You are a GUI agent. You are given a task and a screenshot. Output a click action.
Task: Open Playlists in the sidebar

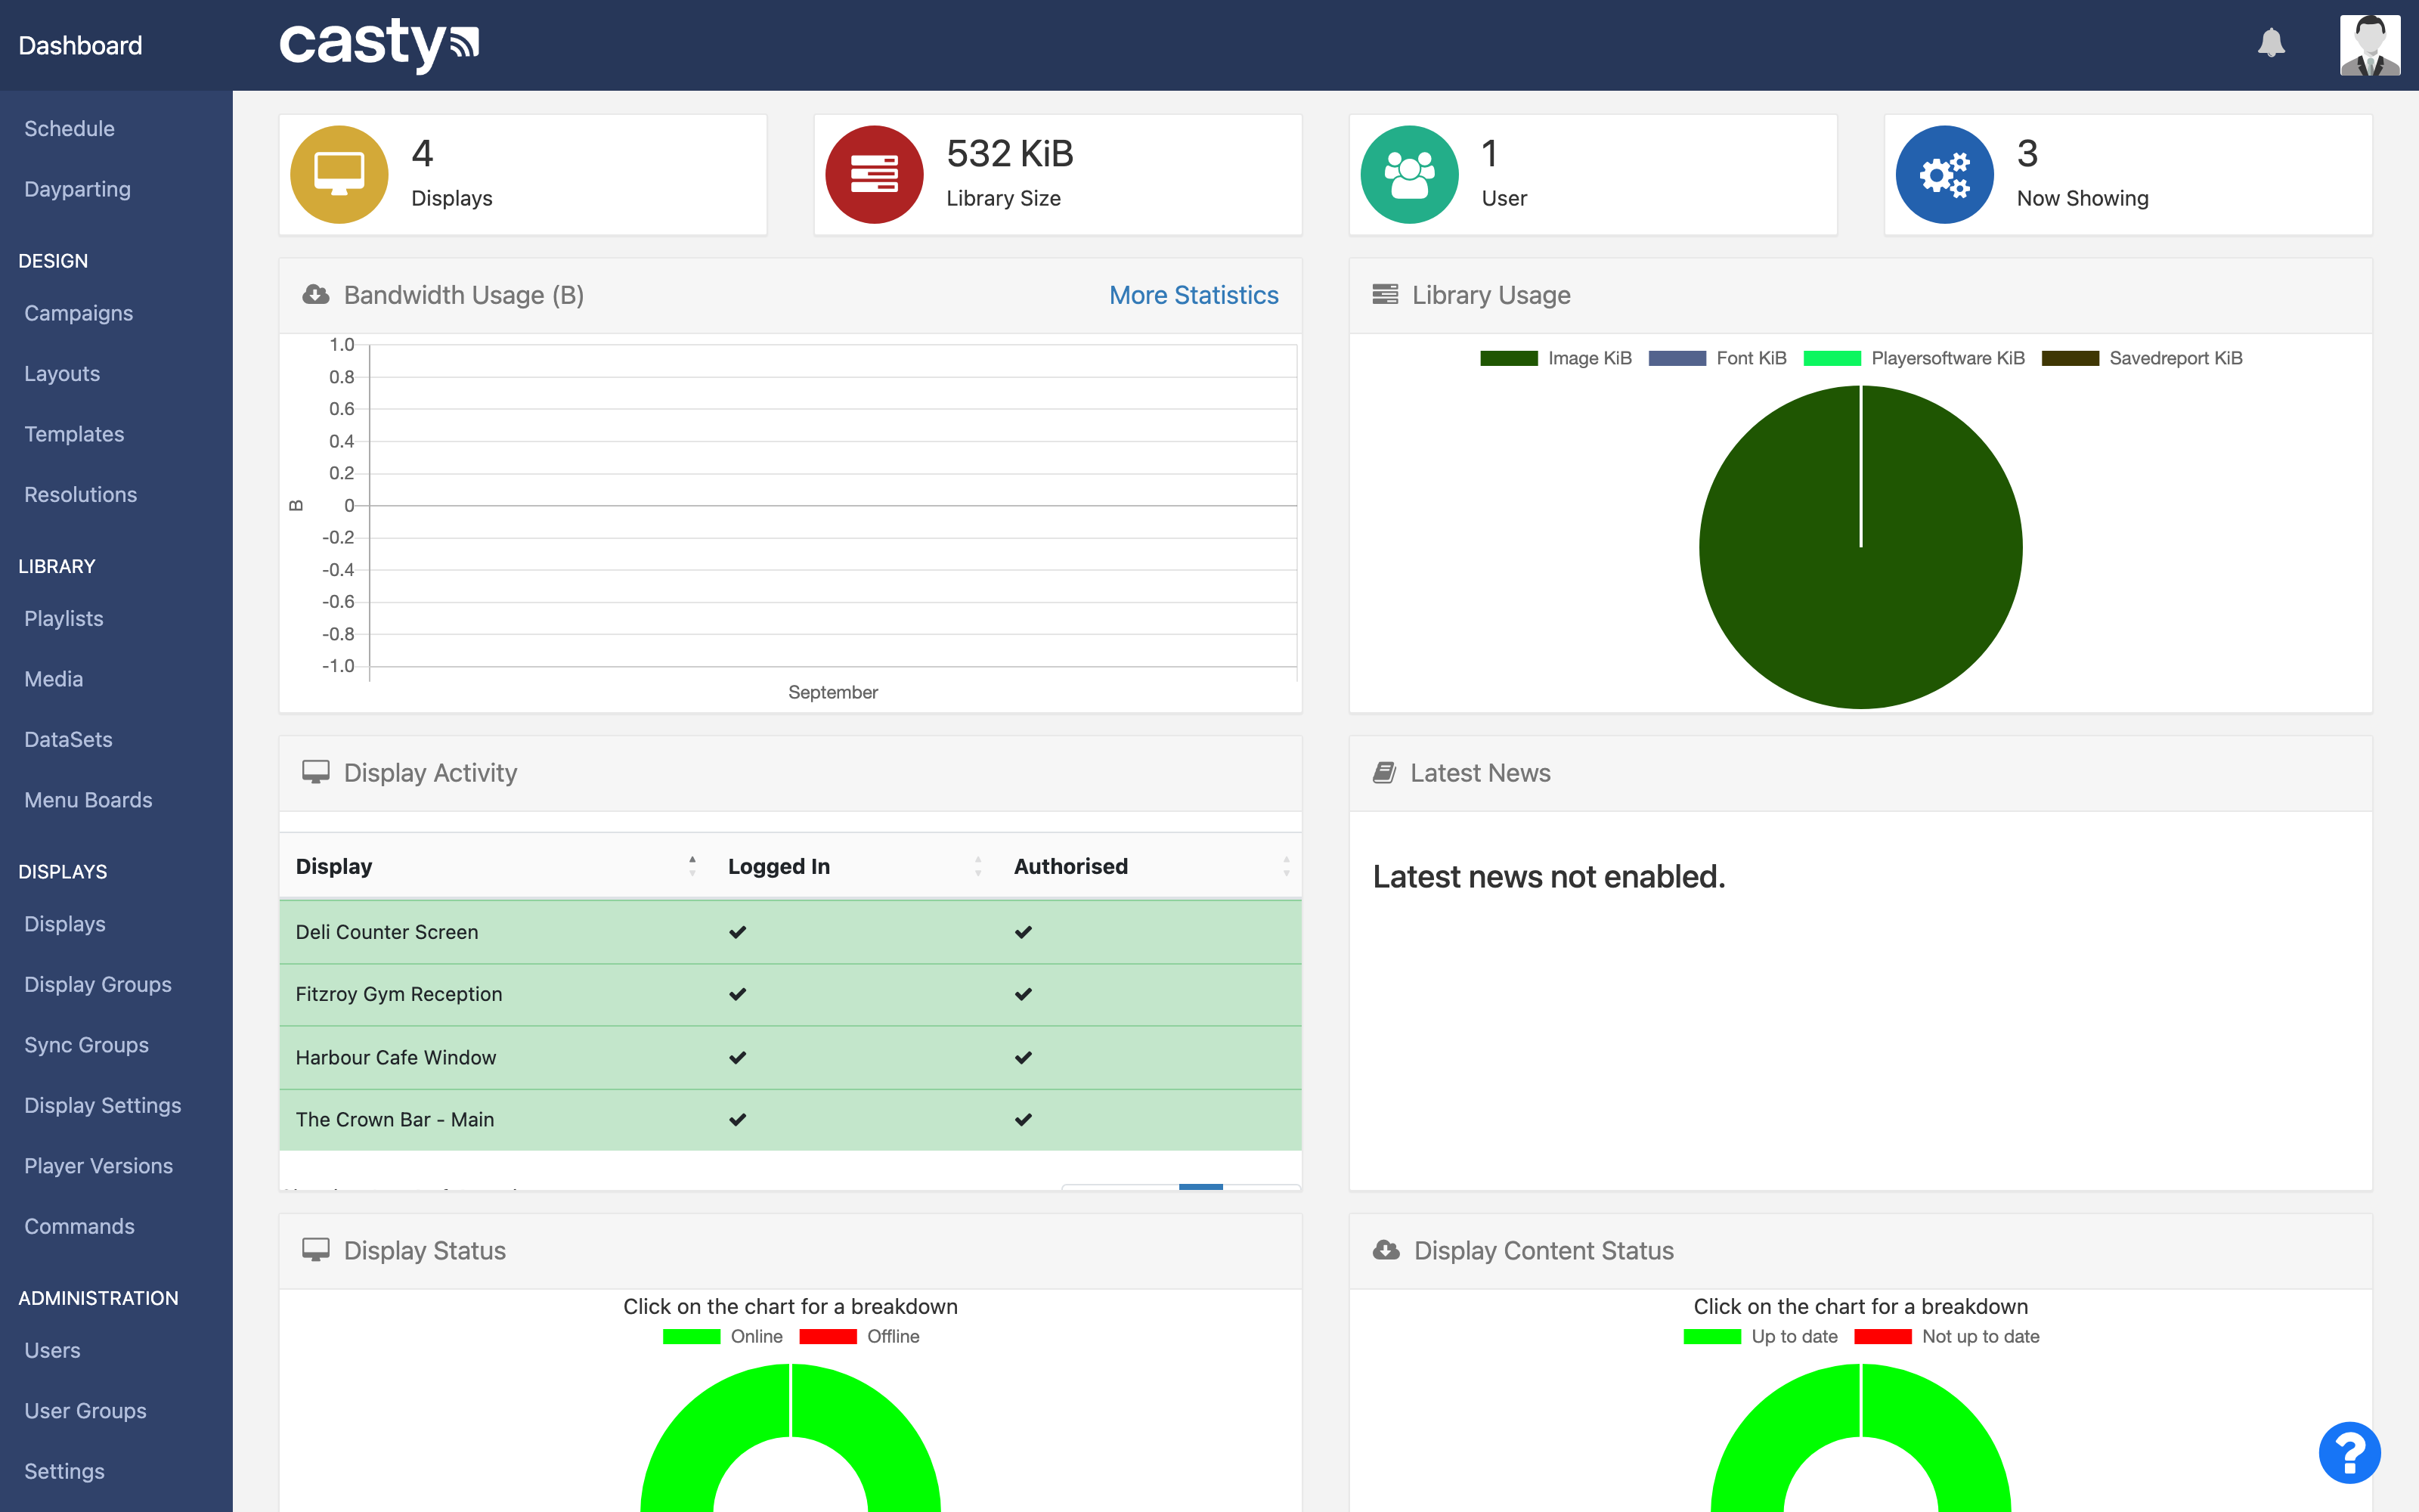(63, 618)
